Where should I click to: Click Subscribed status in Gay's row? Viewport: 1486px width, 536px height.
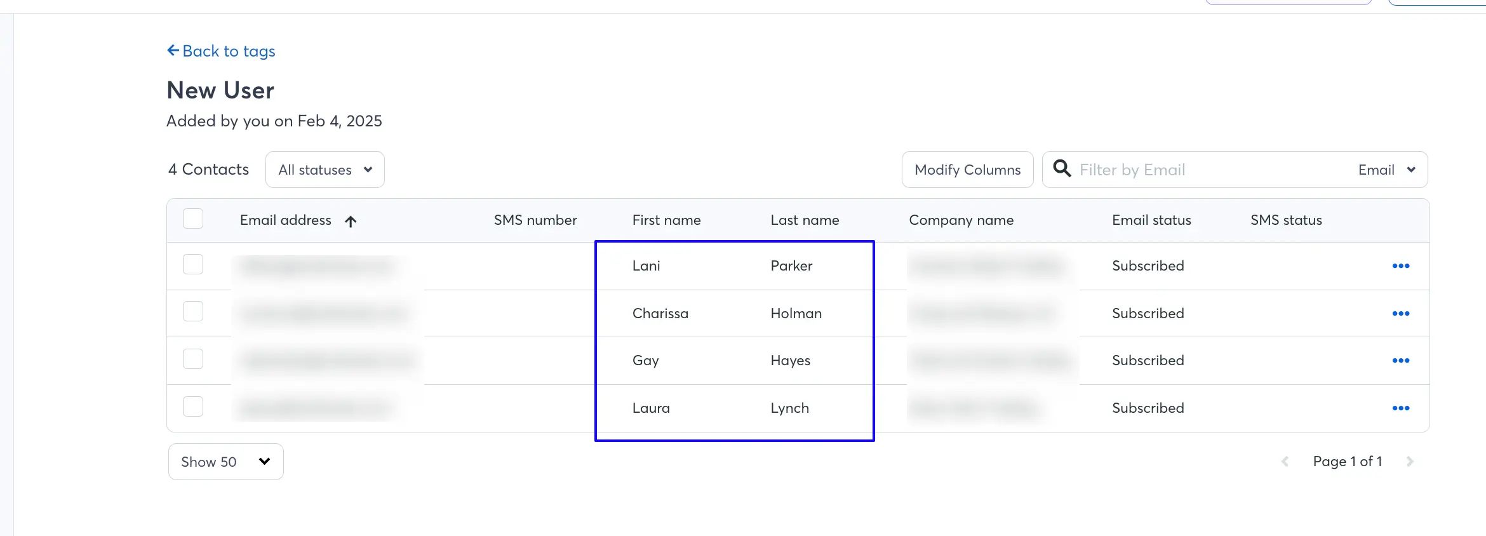1148,361
